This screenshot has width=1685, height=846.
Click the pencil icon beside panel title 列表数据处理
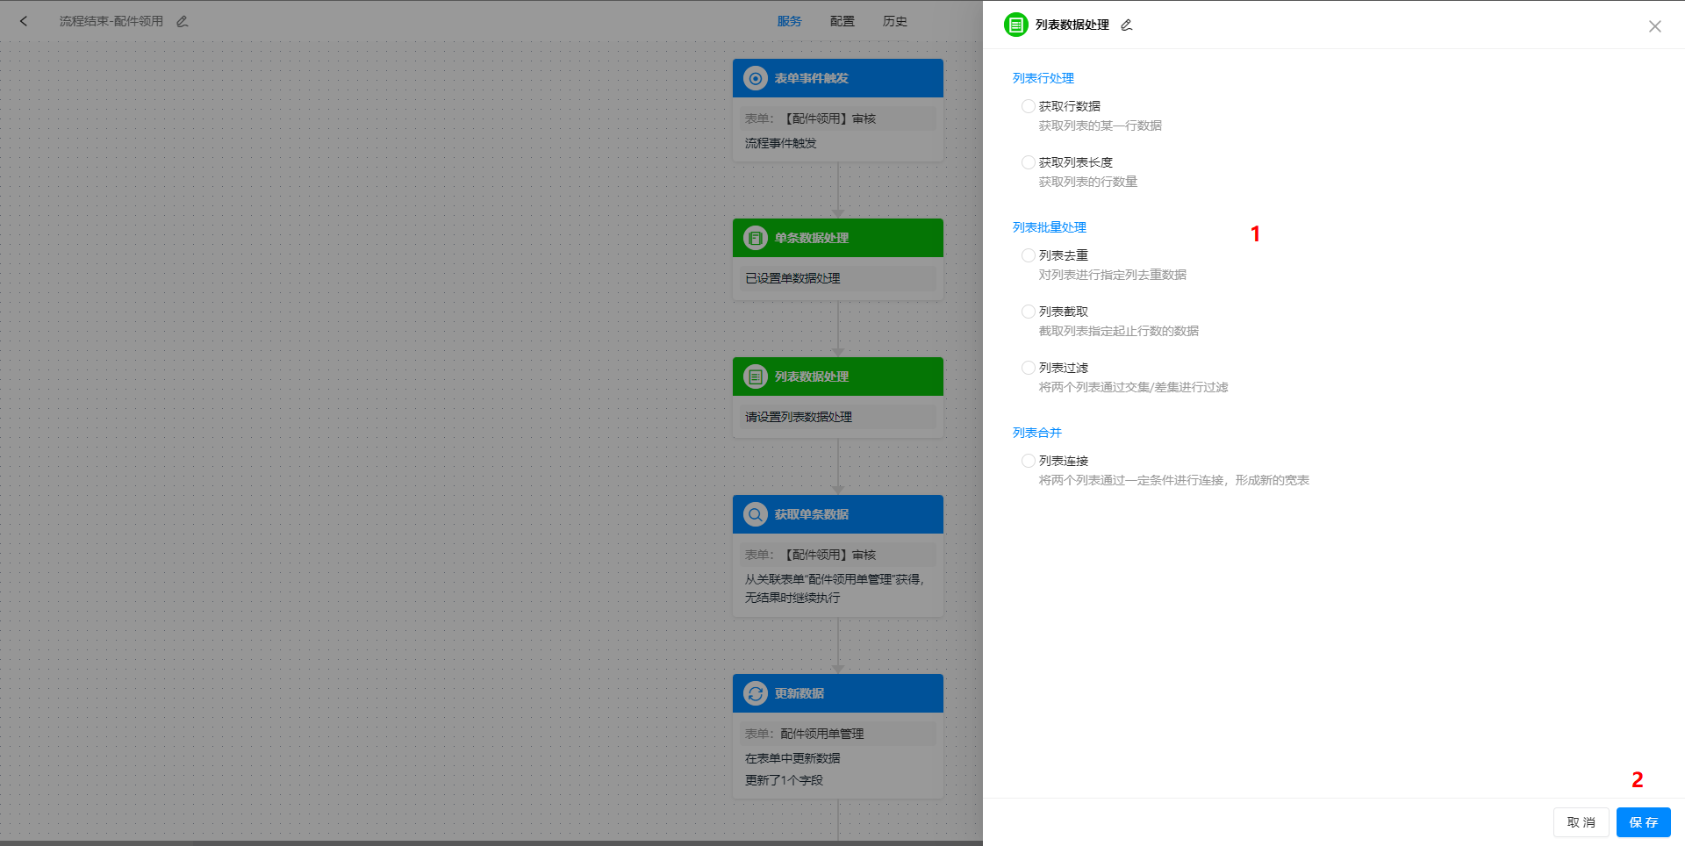click(1126, 25)
